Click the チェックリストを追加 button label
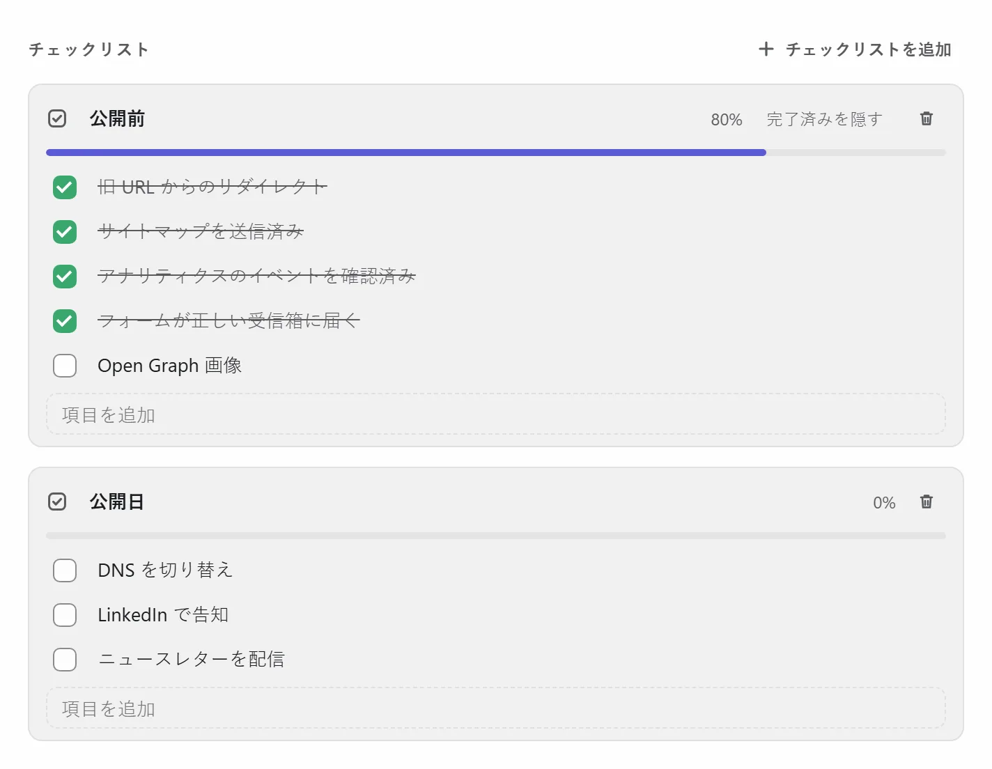This screenshot has height=769, width=992. tap(868, 49)
